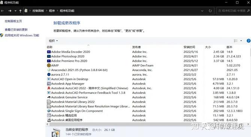This screenshot has height=137, width=251.
Task: Open the 查看已安装的更新 link
Action: pyautogui.click(x=16, y=29)
